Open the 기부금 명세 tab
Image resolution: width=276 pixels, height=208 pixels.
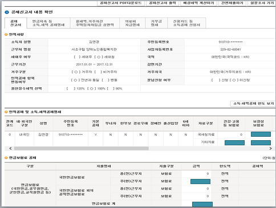click(156, 23)
